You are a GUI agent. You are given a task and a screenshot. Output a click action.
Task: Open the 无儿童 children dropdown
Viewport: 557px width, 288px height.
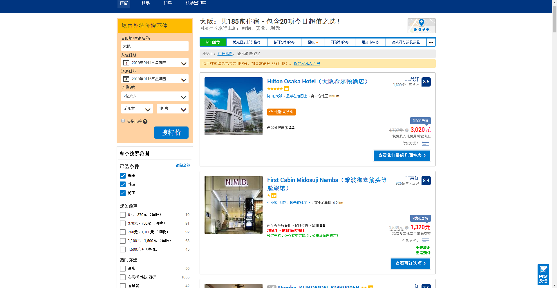pyautogui.click(x=137, y=109)
